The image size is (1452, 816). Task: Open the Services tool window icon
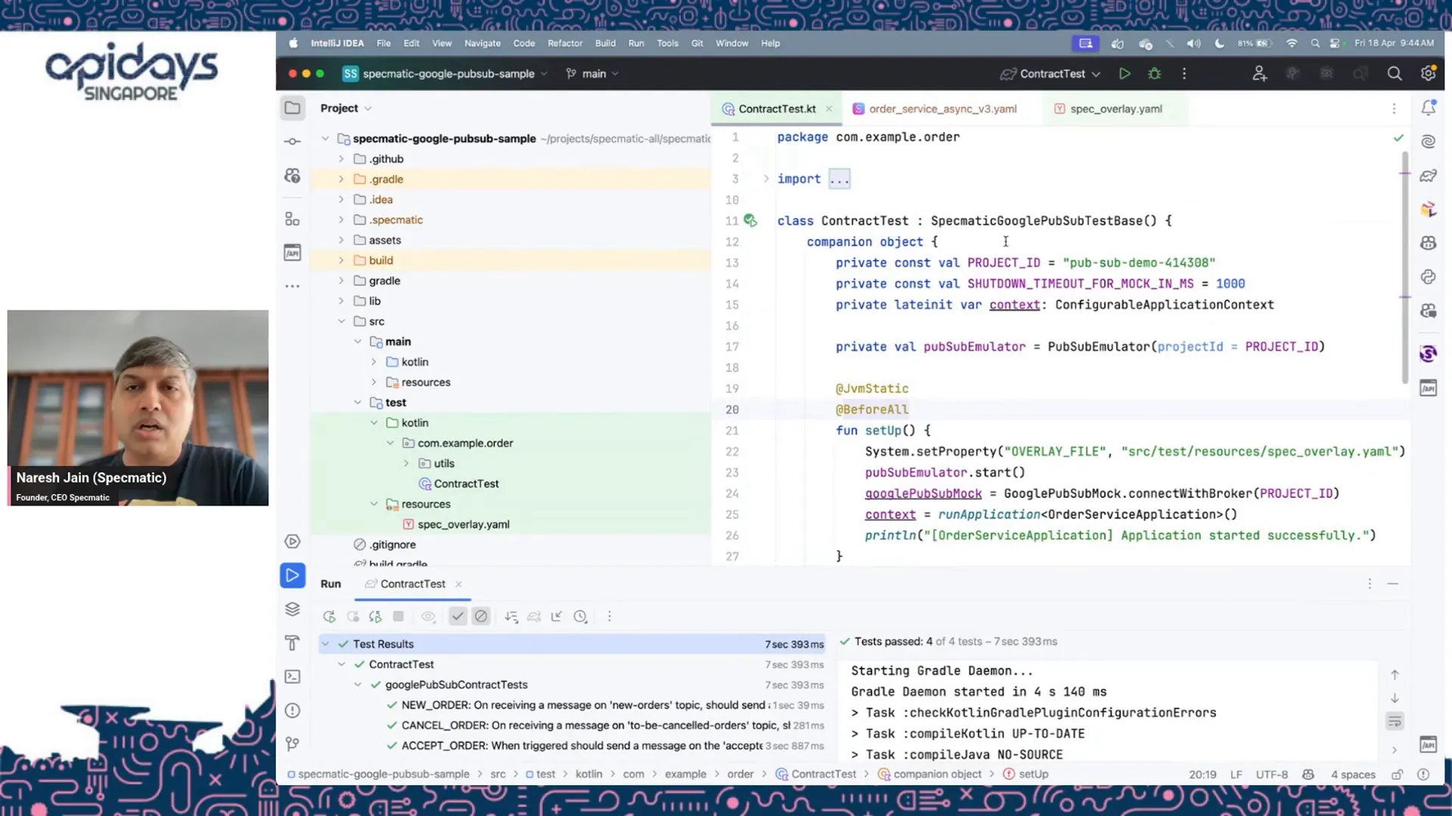click(293, 609)
